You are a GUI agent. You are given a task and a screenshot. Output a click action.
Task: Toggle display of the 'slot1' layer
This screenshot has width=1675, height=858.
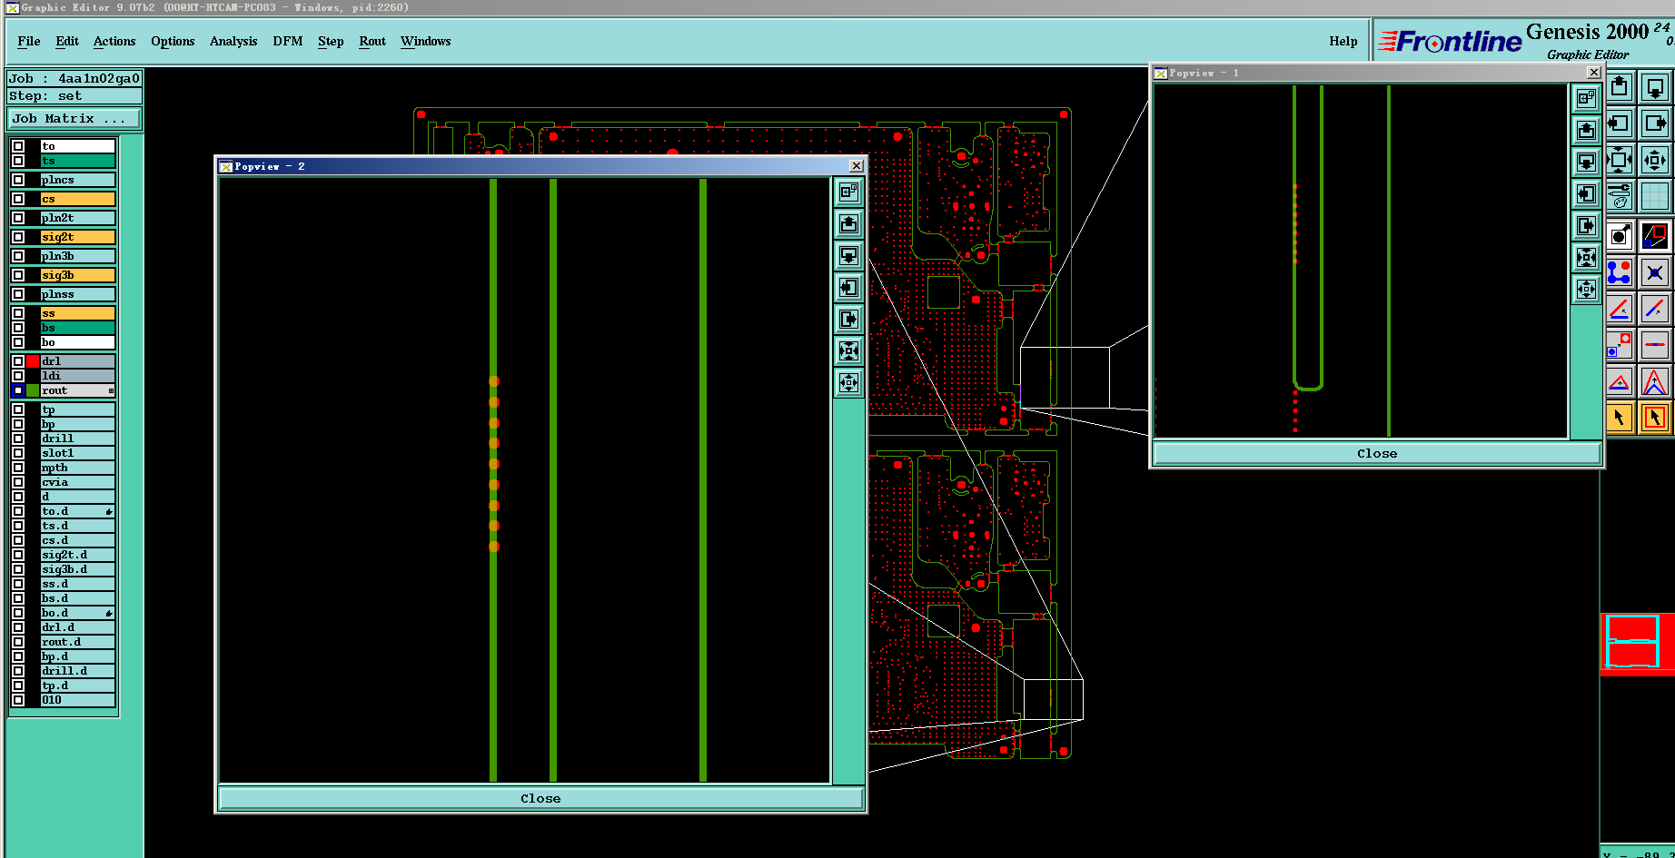click(x=18, y=453)
